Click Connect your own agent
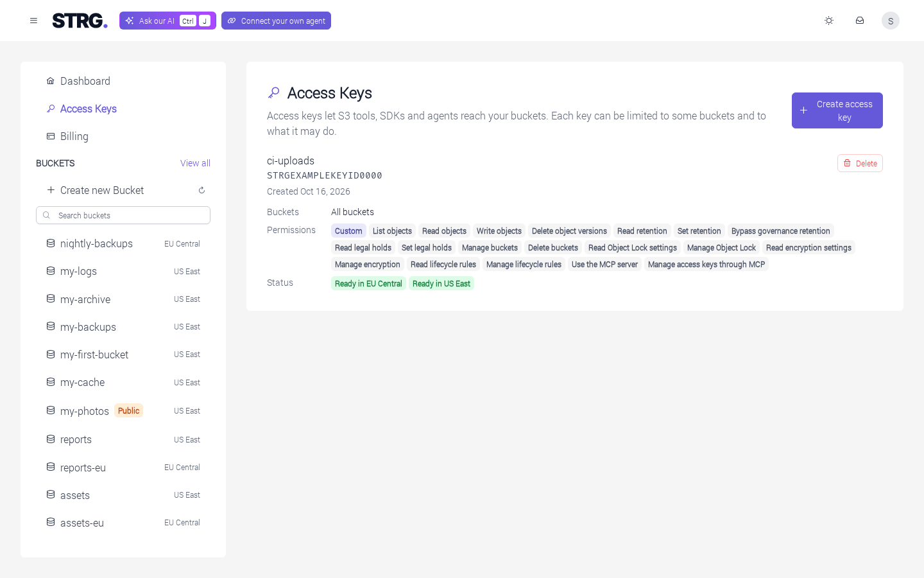 (276, 21)
